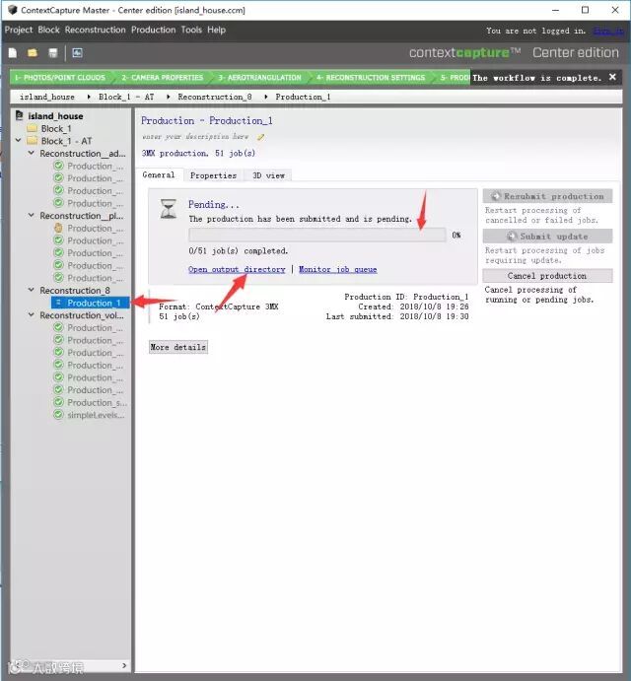Open the Help menu
The image size is (631, 681).
217,30
